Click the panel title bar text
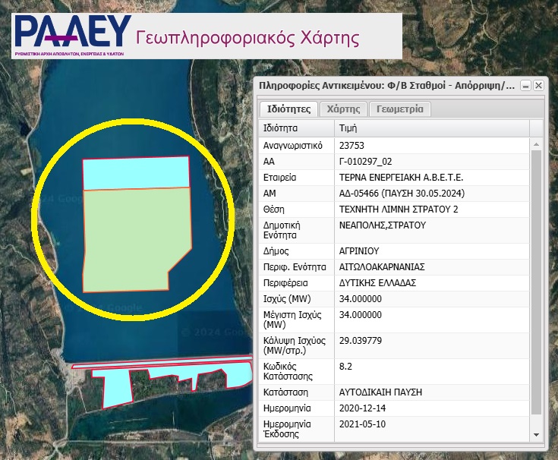This screenshot has height=460, width=558. (x=387, y=86)
